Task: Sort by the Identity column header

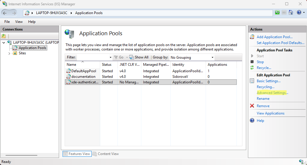Action: (x=188, y=65)
